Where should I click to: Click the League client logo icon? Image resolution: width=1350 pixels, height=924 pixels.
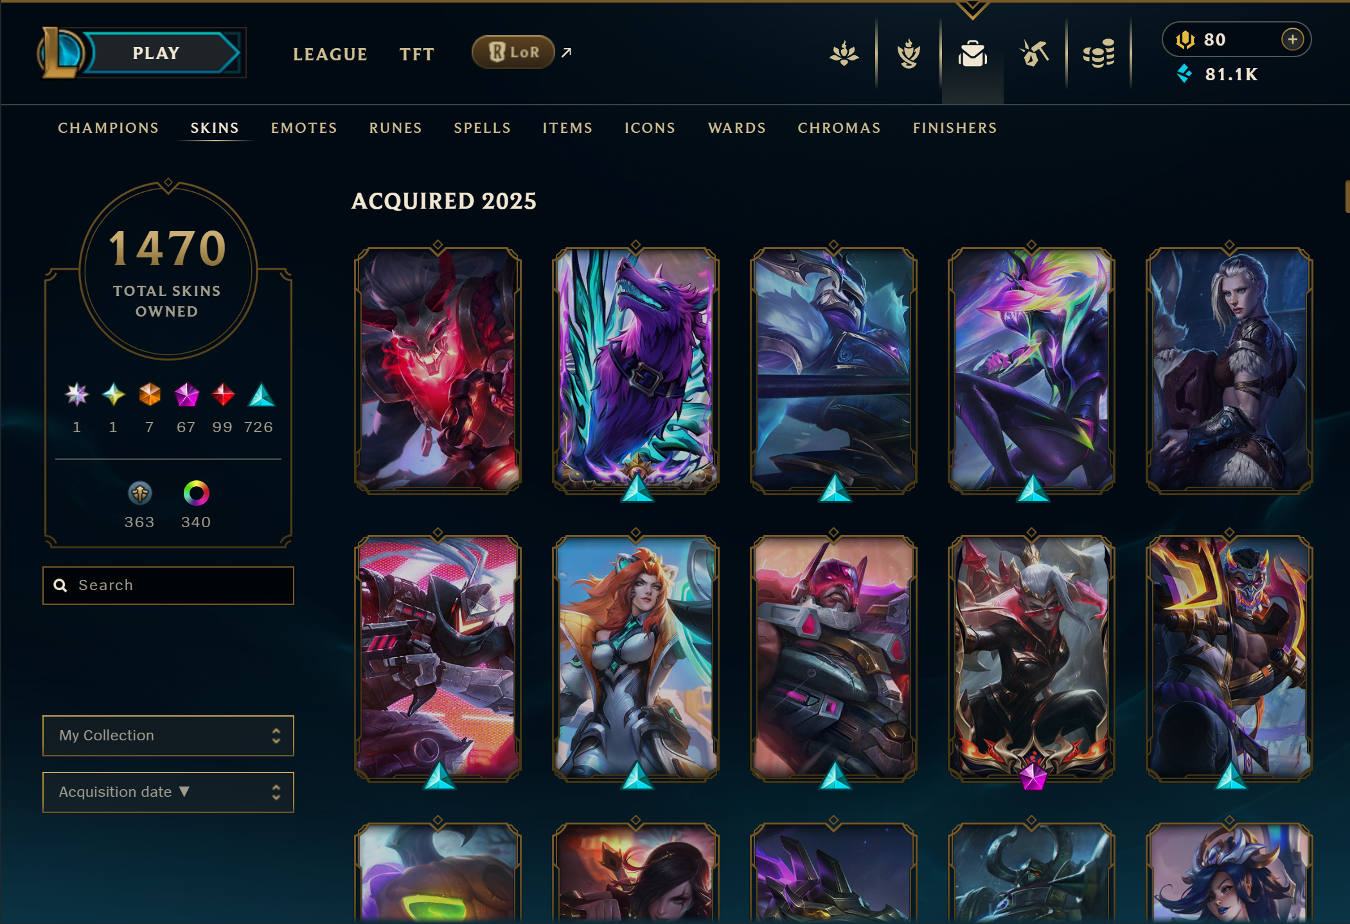pyautogui.click(x=61, y=53)
